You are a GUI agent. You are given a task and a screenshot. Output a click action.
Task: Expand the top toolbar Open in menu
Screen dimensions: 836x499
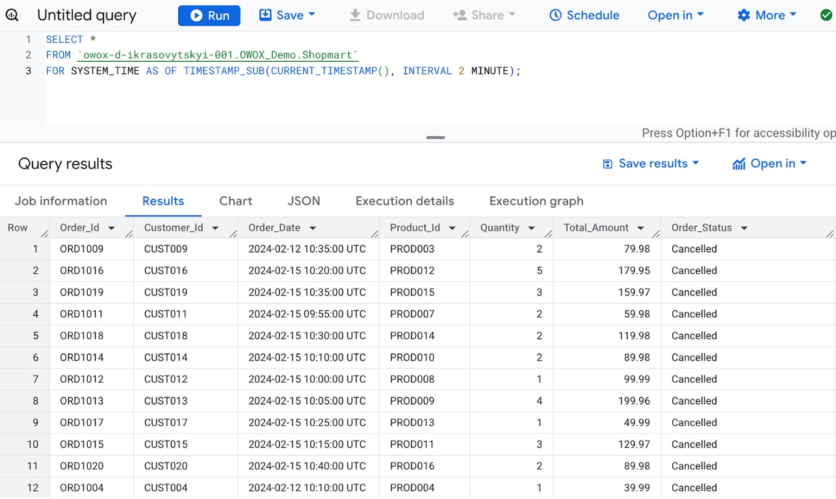click(x=675, y=15)
